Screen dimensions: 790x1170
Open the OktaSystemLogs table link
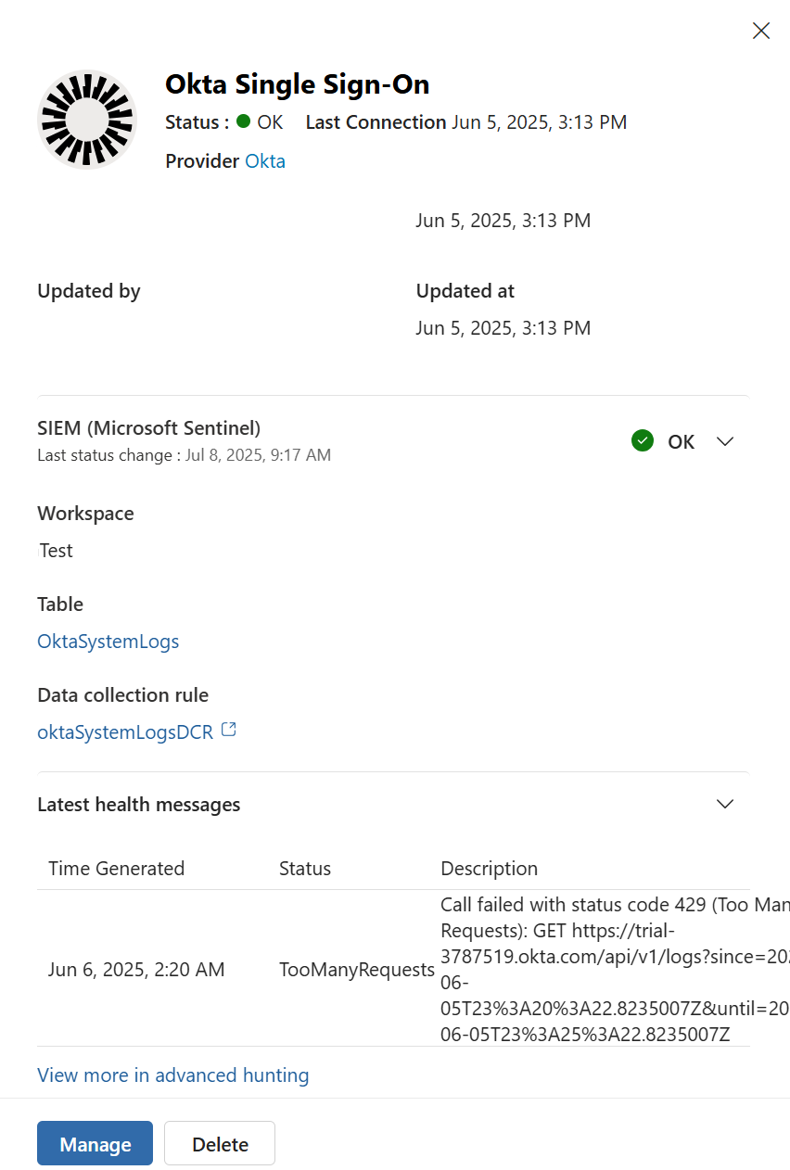click(x=108, y=642)
